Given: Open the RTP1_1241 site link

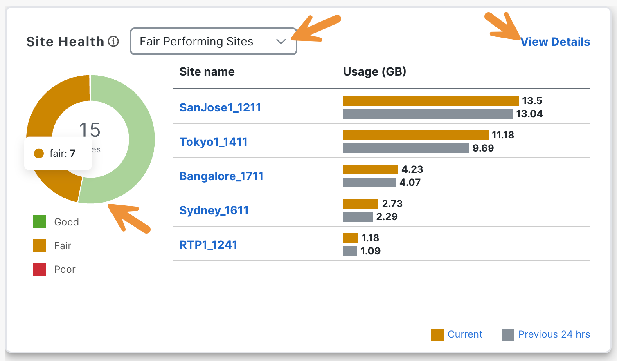Looking at the screenshot, I should [208, 245].
